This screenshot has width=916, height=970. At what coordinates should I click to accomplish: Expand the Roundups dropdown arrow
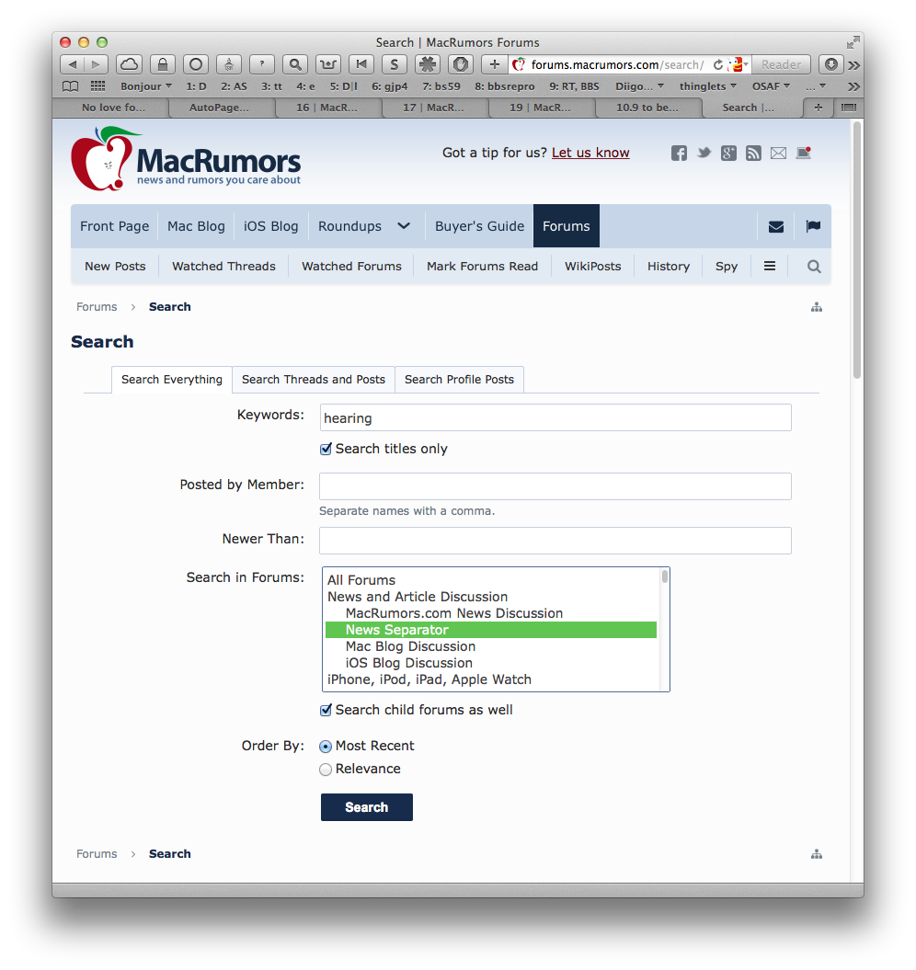pyautogui.click(x=404, y=226)
